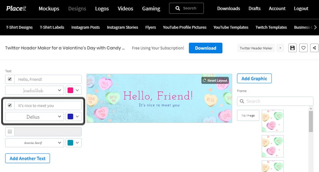Open the Gaming menu

[151, 9]
